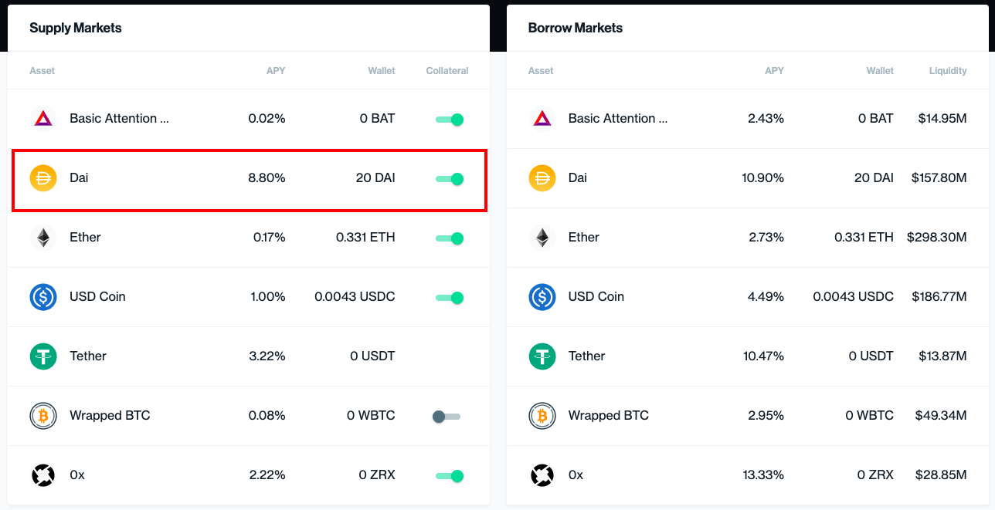
Task: Click the Basic Attention Token icon in Supply Markets
Action: [x=43, y=119]
